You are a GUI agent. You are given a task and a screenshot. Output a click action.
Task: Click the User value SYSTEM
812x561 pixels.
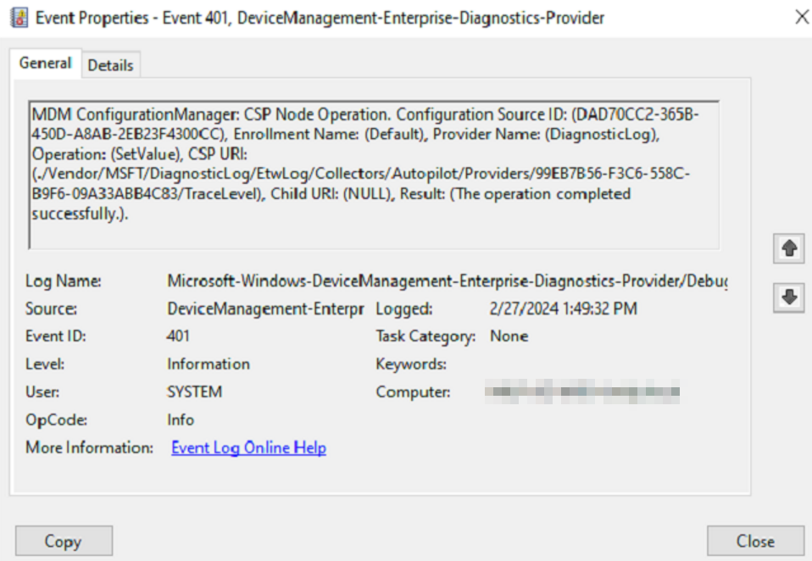coord(195,392)
